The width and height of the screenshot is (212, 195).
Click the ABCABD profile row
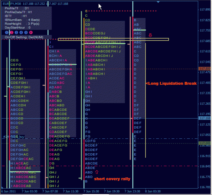57,105
